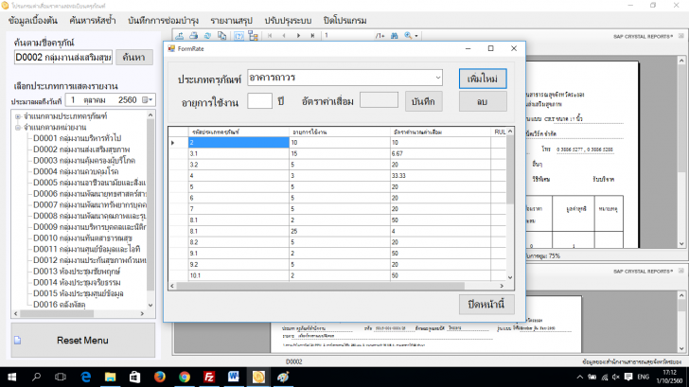Screen dimensions: 689x387
Task: Open File Explorer from taskbar
Action: (110, 377)
